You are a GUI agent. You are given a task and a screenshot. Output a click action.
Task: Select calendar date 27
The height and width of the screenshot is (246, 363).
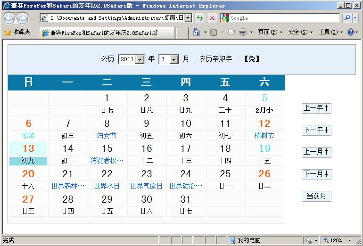click(28, 199)
